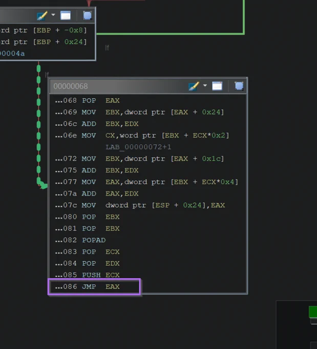Image resolution: width=317 pixels, height=349 pixels.
Task: Select the MOV dword ptr [ESP + 0x24],EAX line
Action: [140, 205]
